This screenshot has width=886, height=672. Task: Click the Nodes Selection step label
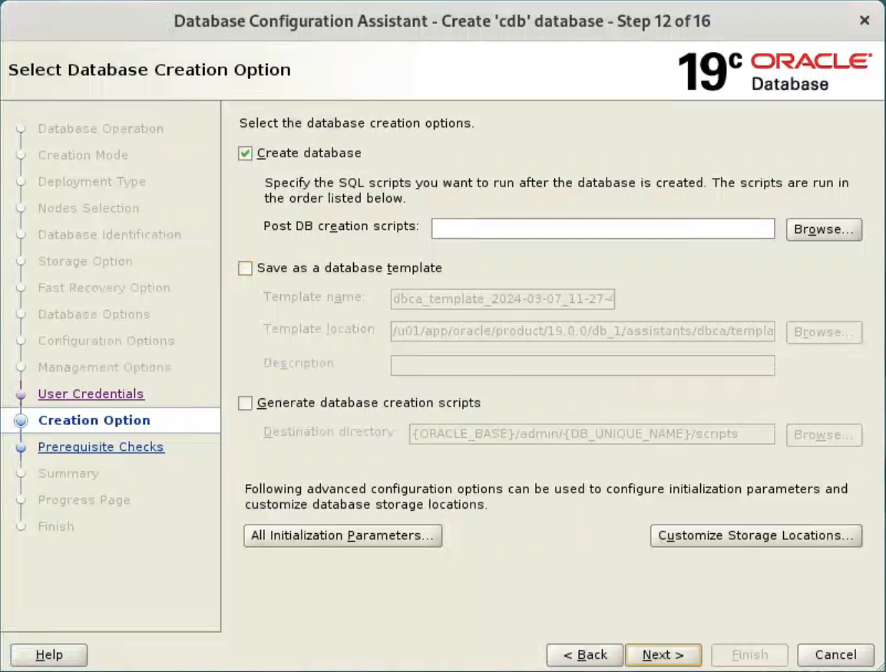(x=89, y=208)
